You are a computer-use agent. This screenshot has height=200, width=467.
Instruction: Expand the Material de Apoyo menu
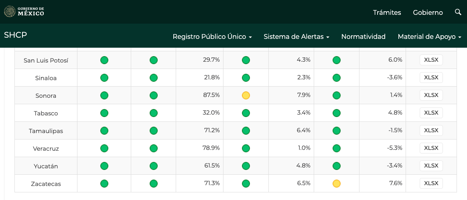click(429, 36)
